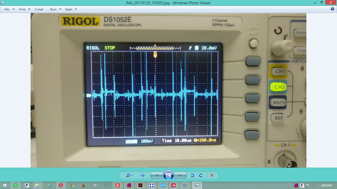The image size is (337, 189).
Task: Open File Explorer from the taskbar
Action: 37,185
